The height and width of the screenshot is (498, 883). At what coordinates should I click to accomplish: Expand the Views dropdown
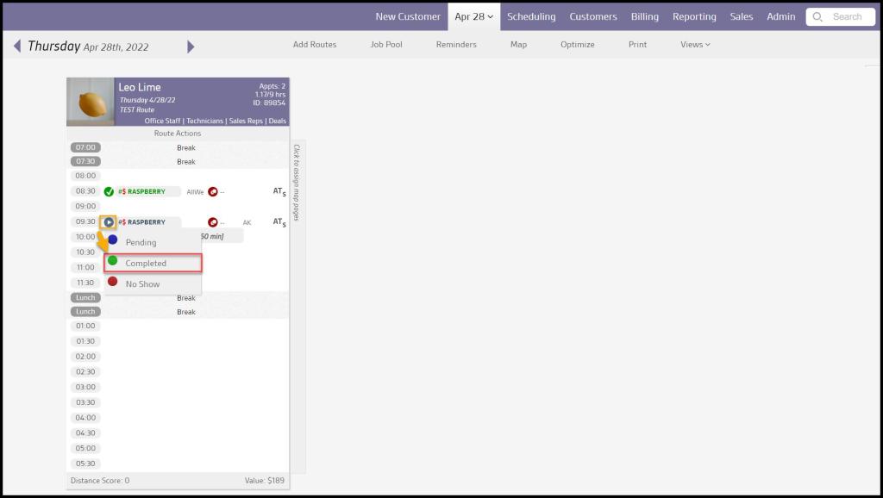[695, 44]
